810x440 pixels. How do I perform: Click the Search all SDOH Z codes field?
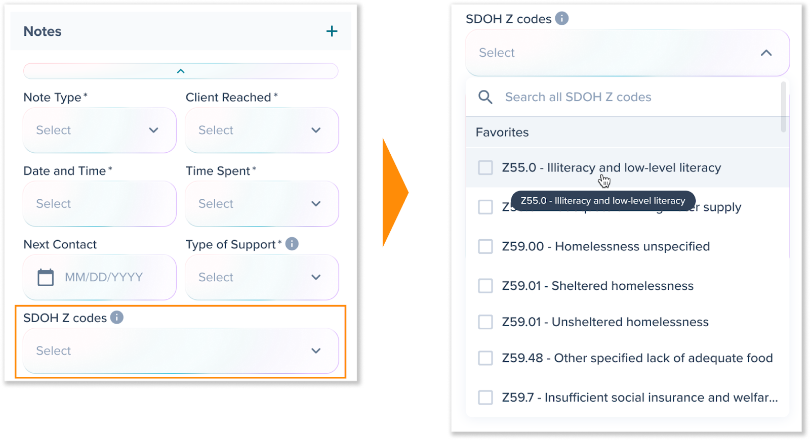[624, 97]
